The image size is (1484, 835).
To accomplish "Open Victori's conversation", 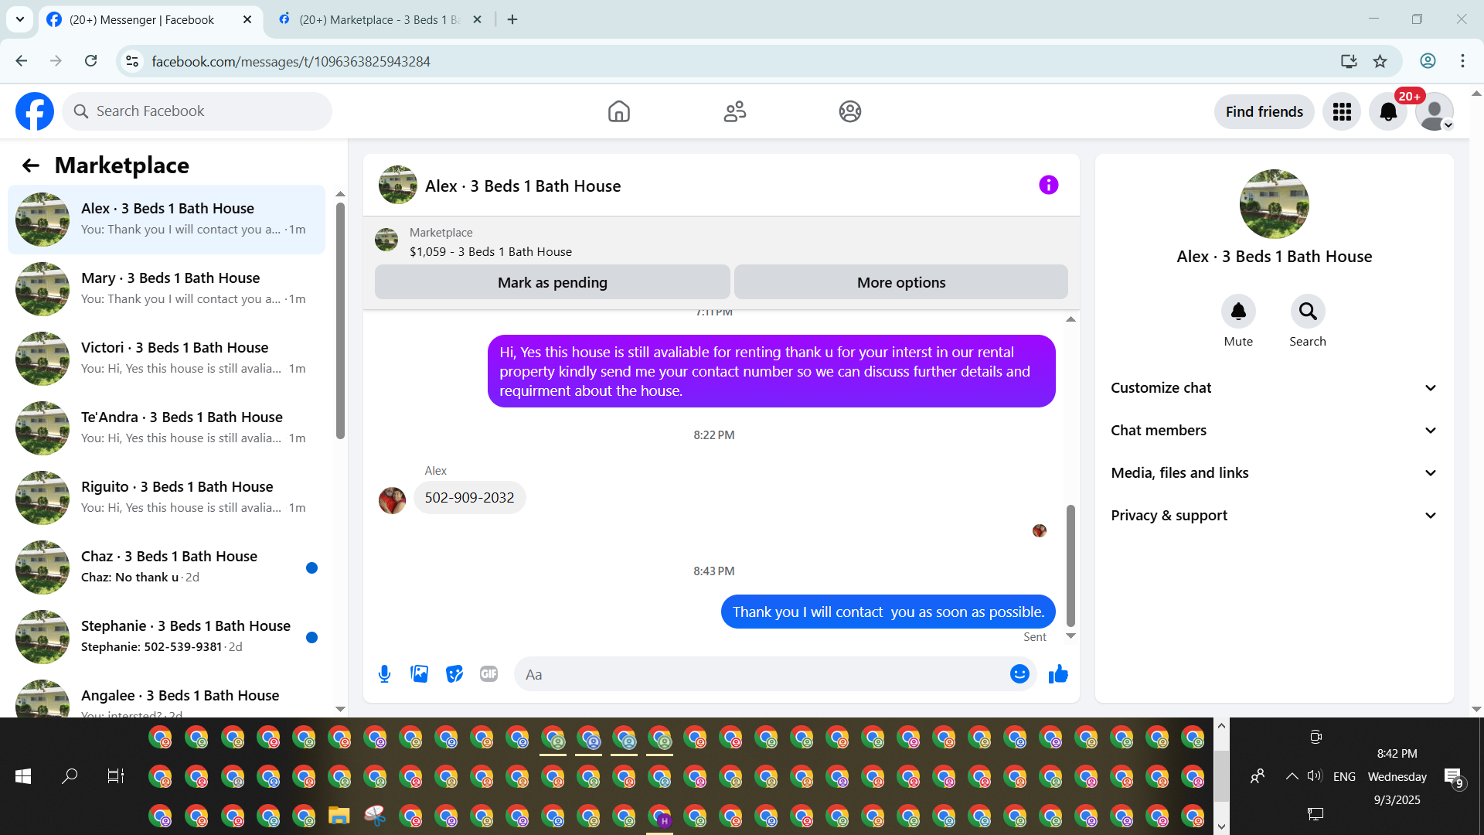I will [166, 359].
